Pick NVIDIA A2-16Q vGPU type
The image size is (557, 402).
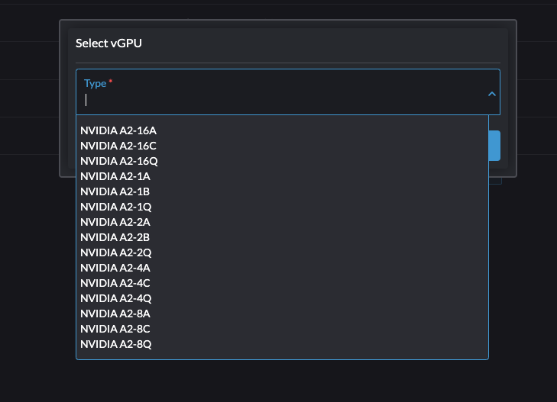(119, 161)
